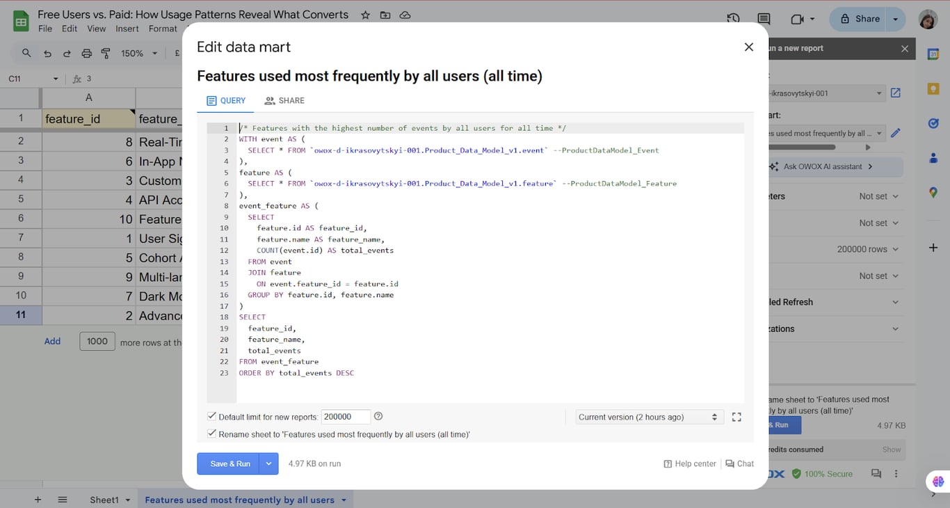Open Share button dropdown arrow
This screenshot has height=508, width=950.
pyautogui.click(x=896, y=19)
